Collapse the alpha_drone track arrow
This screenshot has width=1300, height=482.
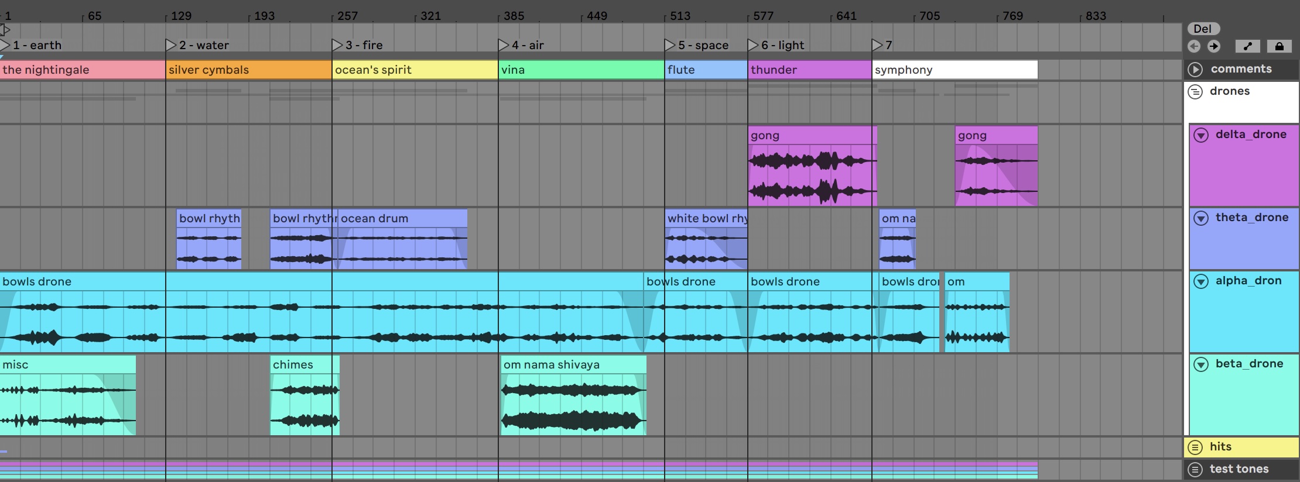click(1201, 281)
